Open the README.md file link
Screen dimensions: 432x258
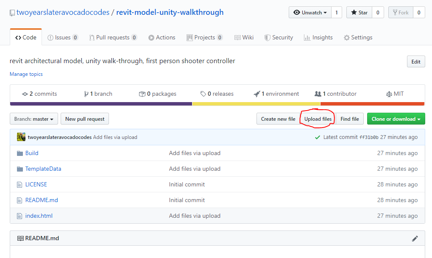click(x=42, y=200)
